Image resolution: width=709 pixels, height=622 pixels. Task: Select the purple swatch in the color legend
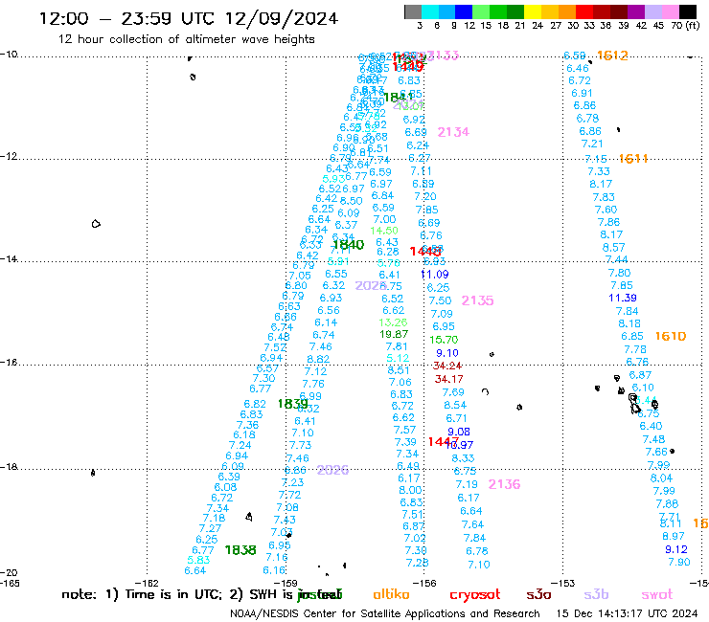coord(636,11)
